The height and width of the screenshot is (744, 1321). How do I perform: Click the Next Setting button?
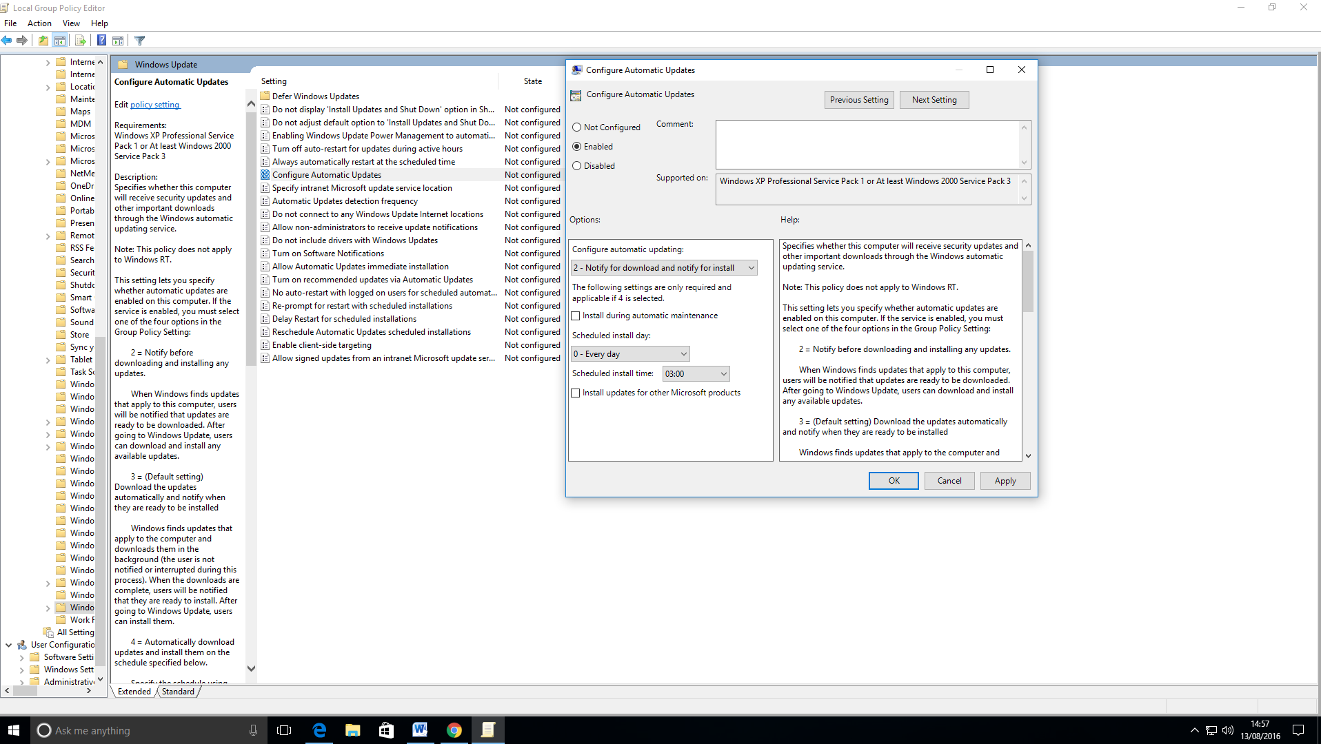[934, 100]
